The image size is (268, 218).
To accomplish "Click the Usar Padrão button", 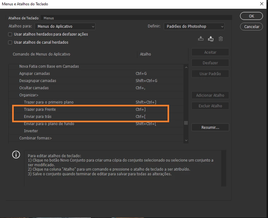I will 210,74.
